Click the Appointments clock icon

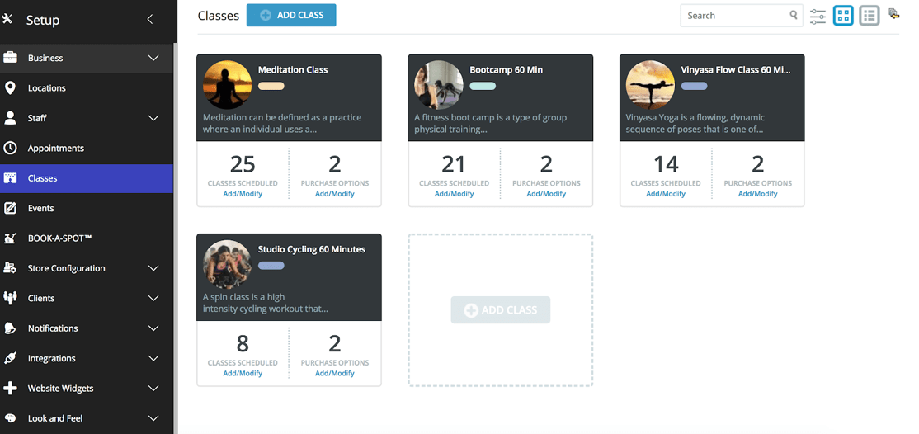point(10,148)
